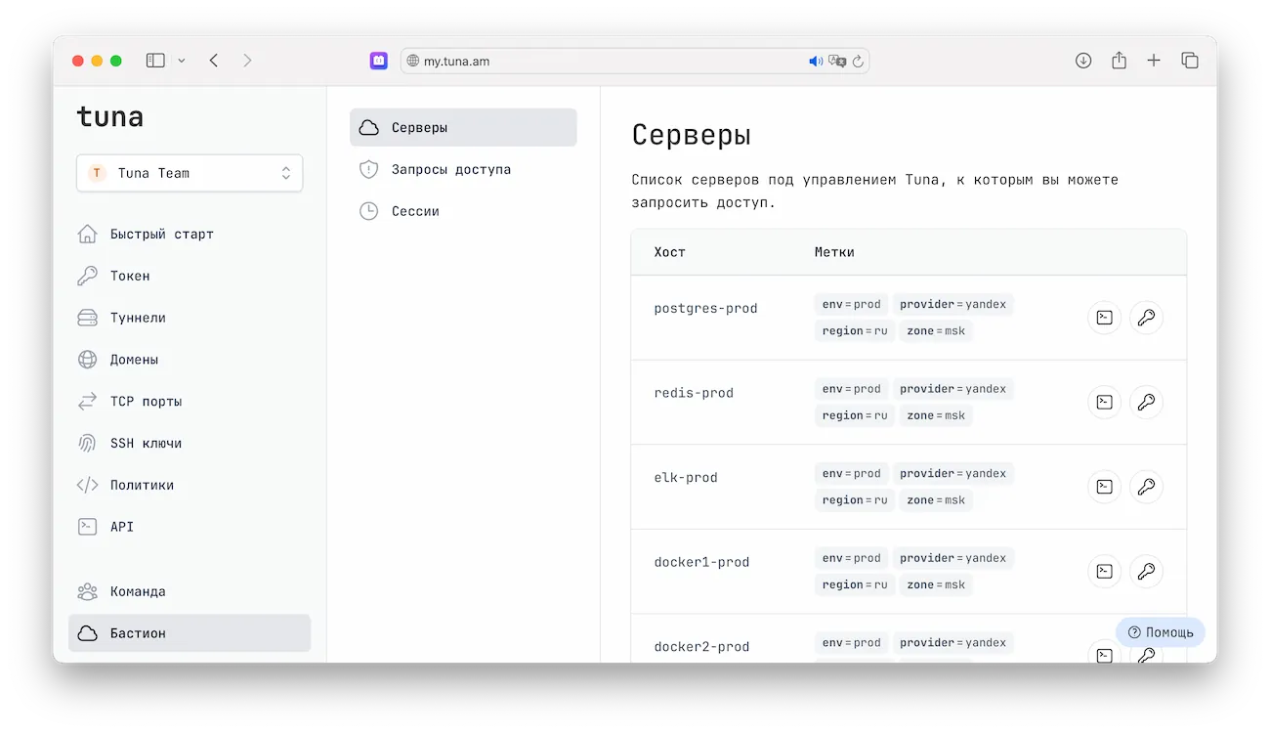Image resolution: width=1270 pixels, height=733 pixels.
Task: Open SSH ключи page
Action: (146, 443)
